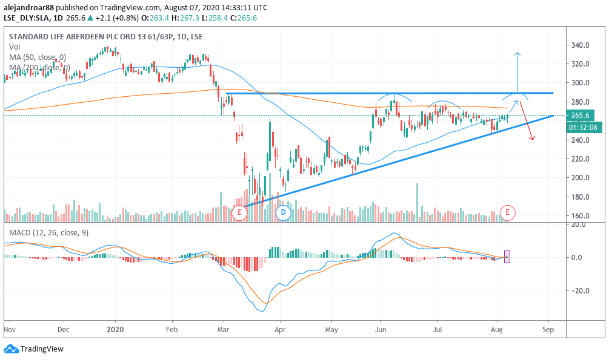Click the 200.0 price axis label
Screen dimensions: 609x360
pos(580,178)
